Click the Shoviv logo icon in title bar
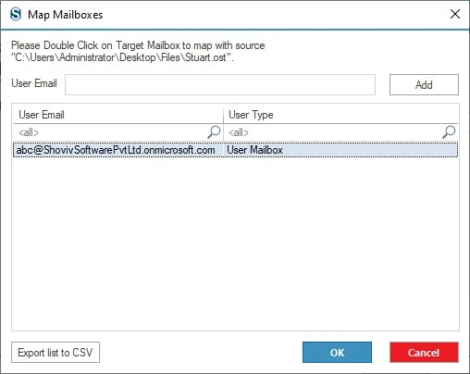The image size is (470, 374). (x=16, y=14)
